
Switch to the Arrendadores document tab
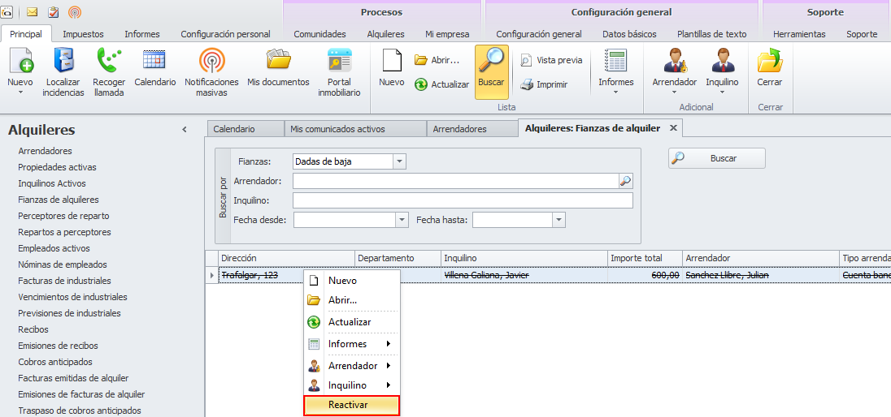(459, 129)
